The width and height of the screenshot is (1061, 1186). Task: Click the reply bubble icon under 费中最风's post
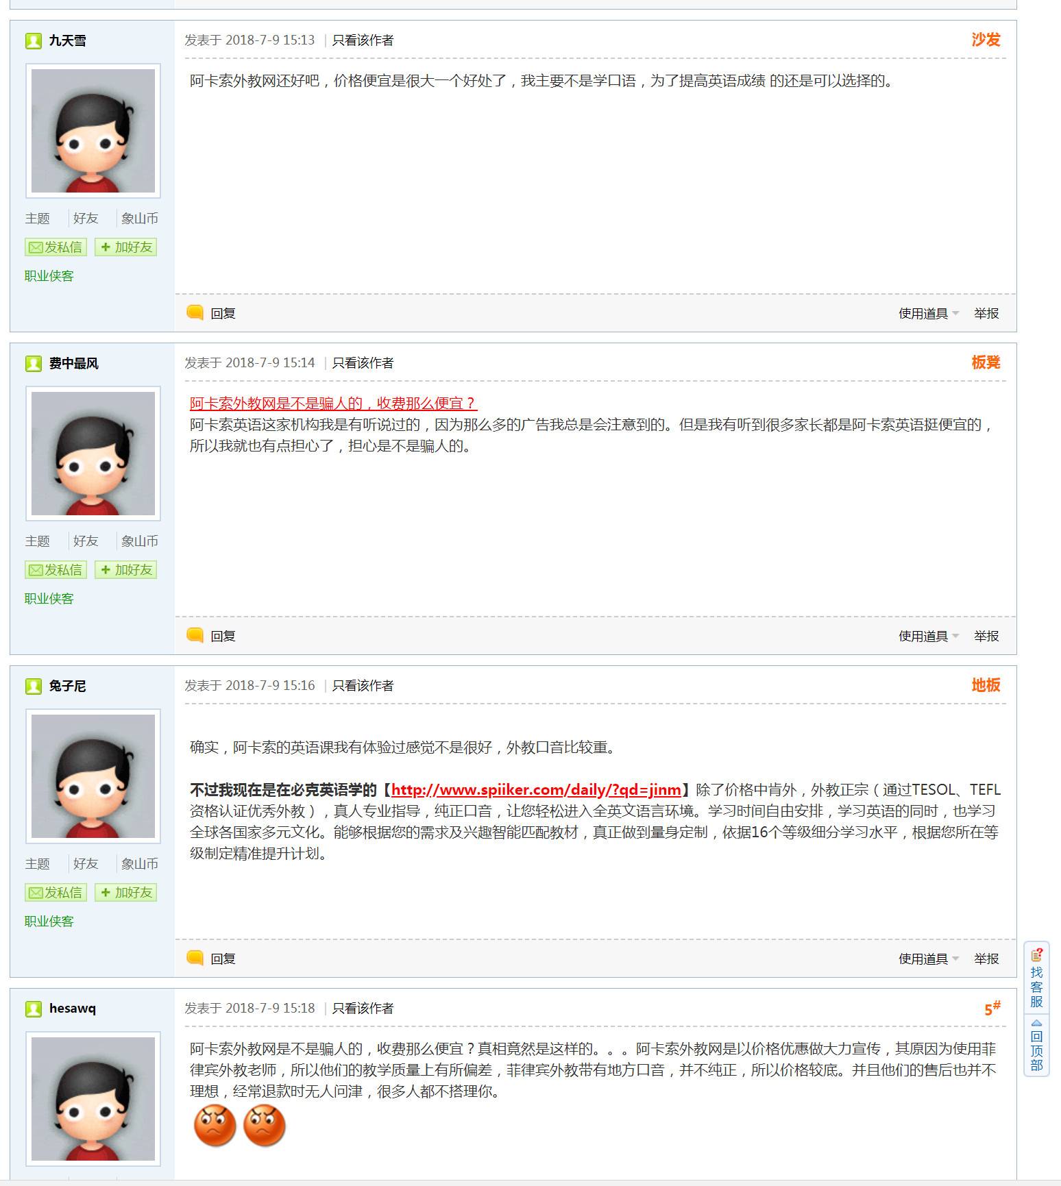(x=195, y=636)
